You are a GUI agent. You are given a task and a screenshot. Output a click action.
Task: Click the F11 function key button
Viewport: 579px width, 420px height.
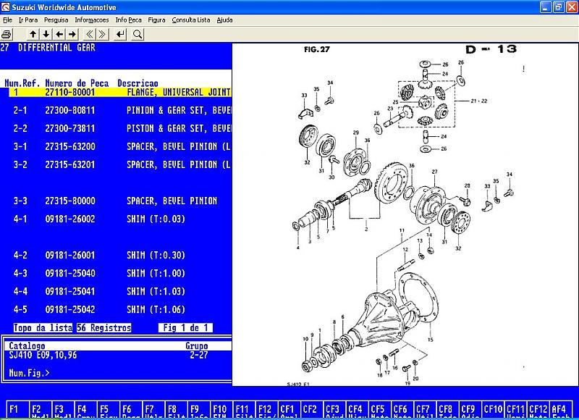click(244, 410)
